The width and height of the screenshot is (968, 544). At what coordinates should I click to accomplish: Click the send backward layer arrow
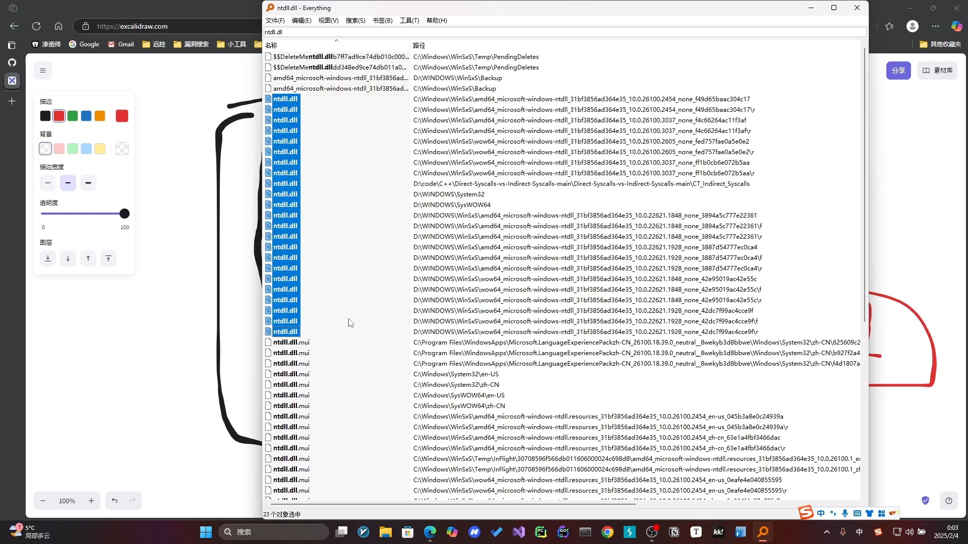tap(68, 258)
